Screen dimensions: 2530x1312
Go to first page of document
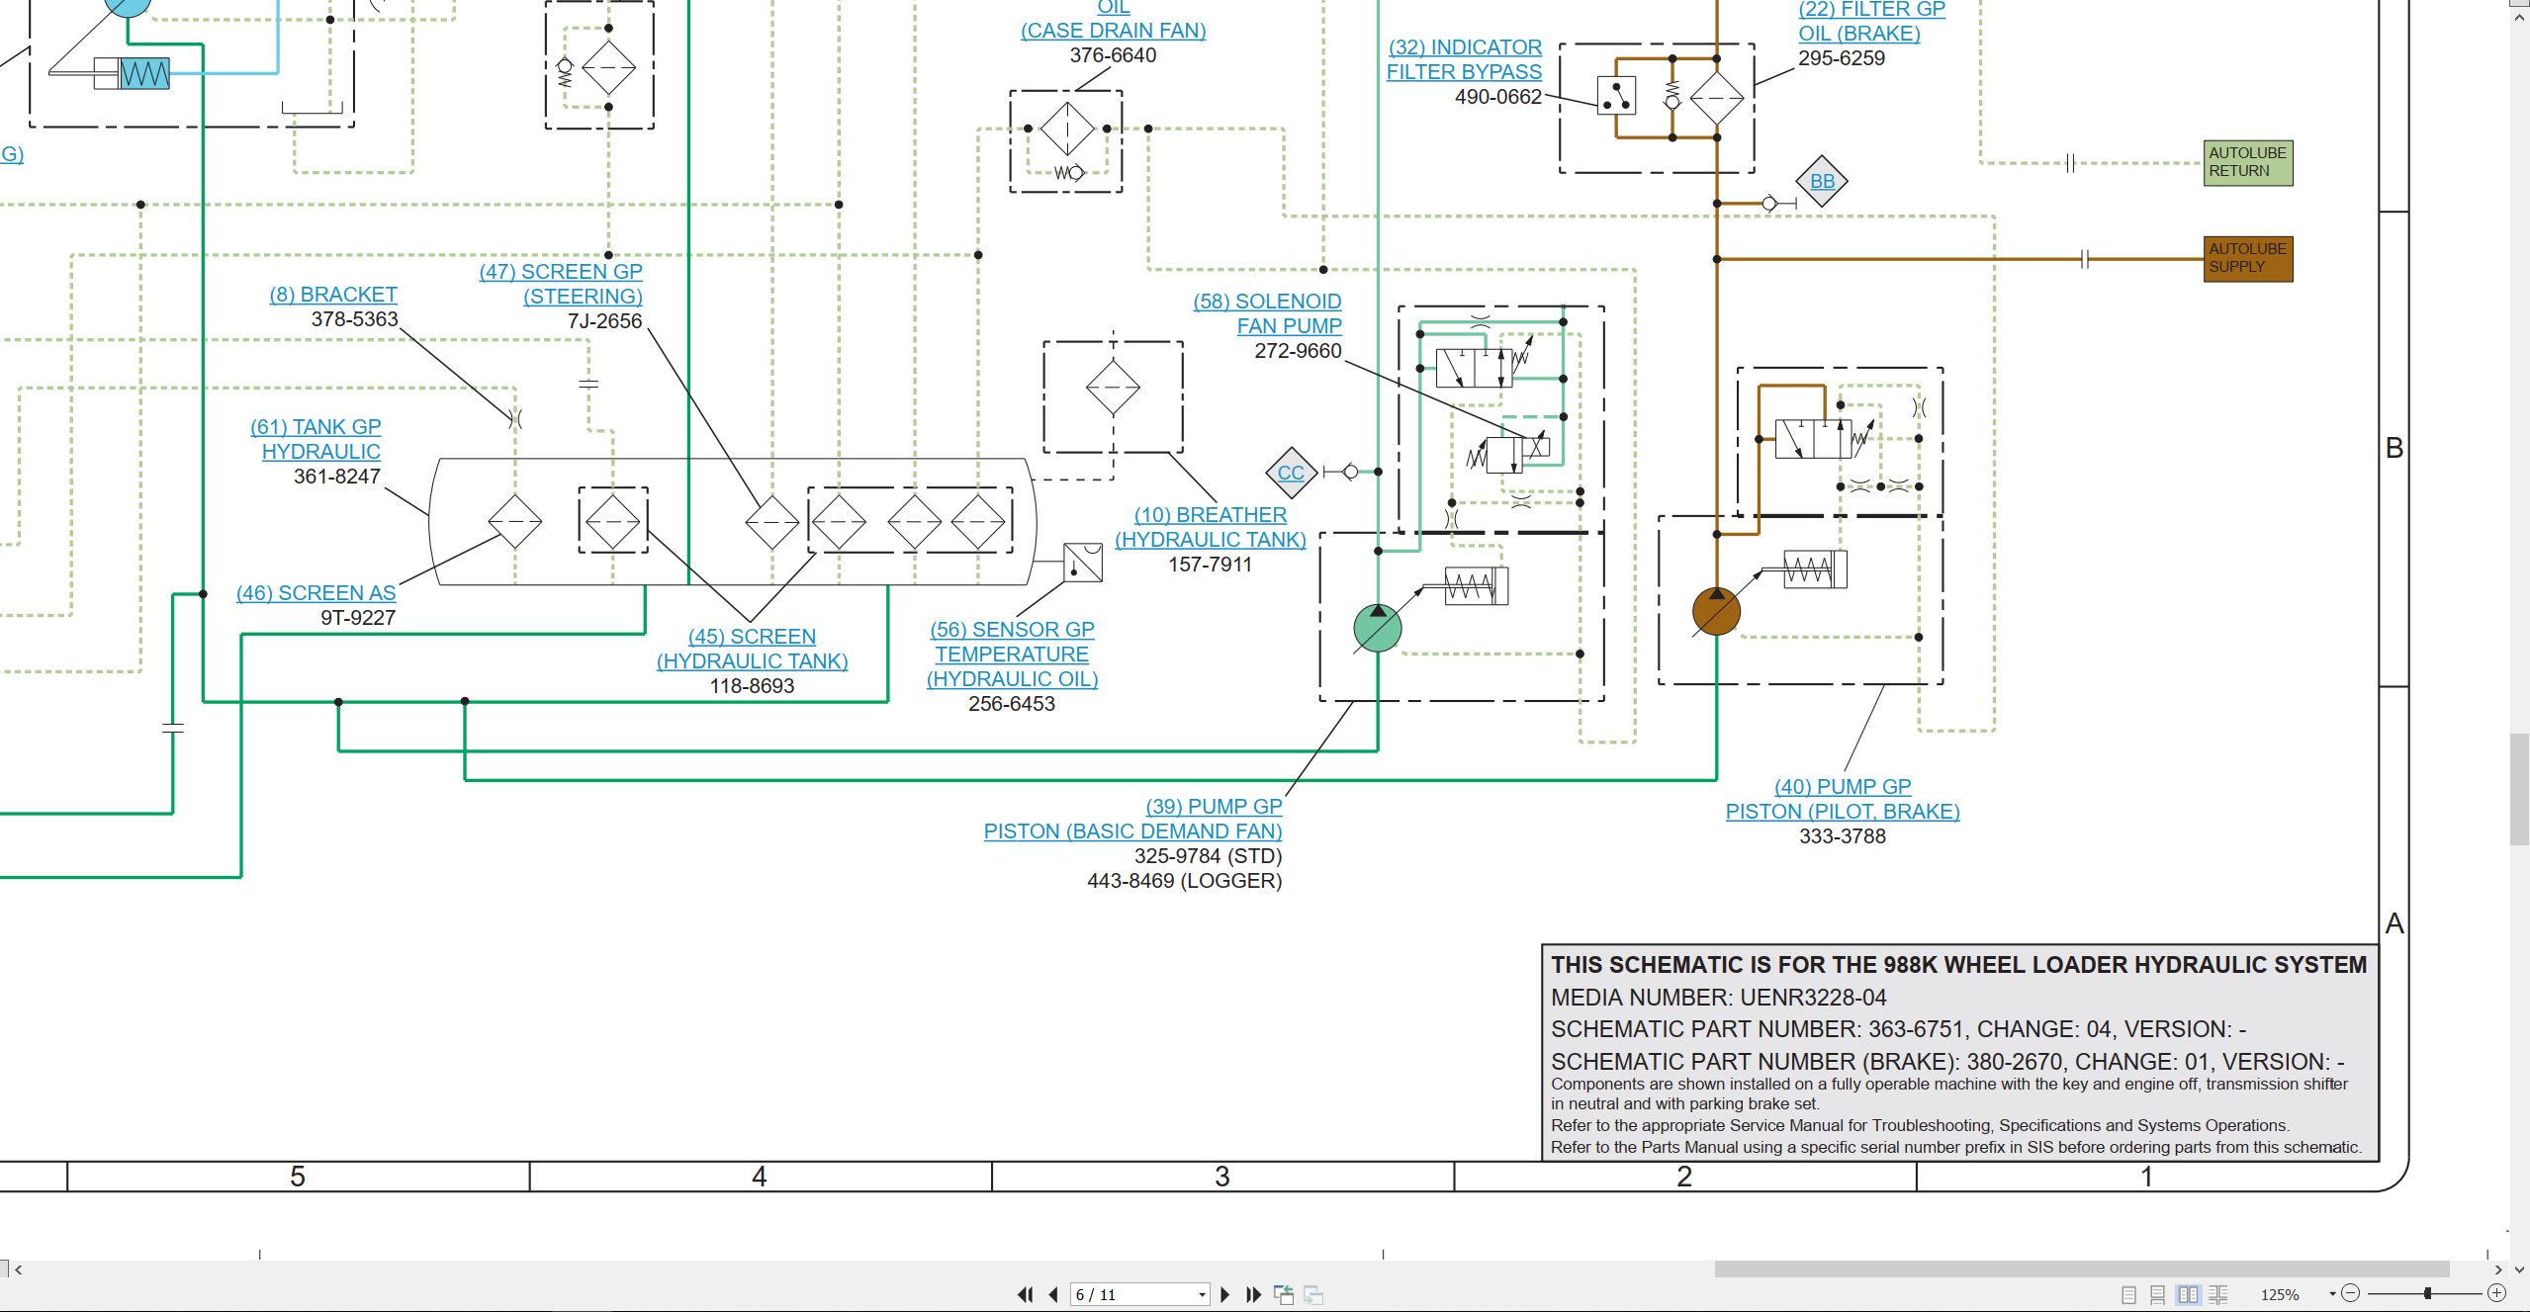[x=1025, y=1294]
